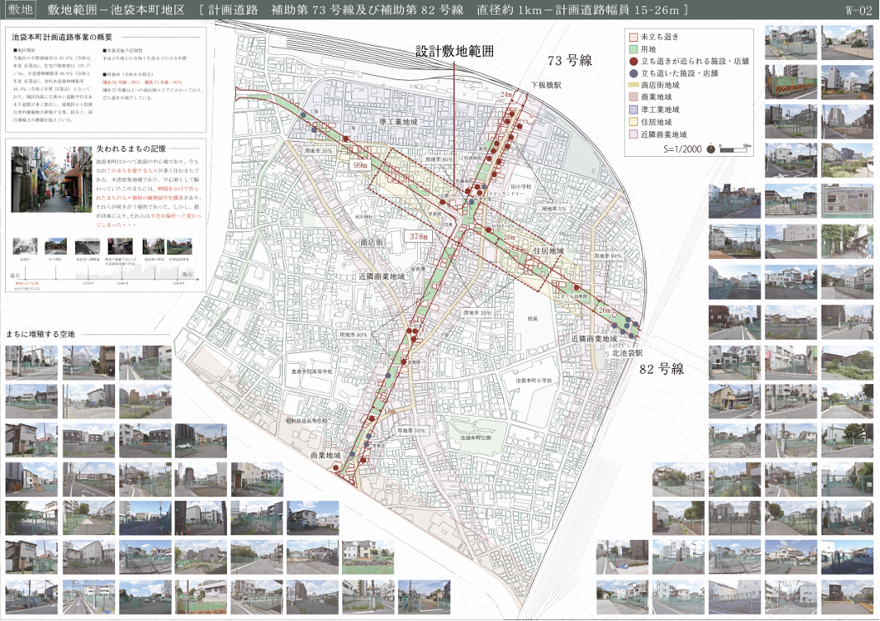Click the 50m scale bar in the legend
880x621 pixels.
(x=736, y=149)
